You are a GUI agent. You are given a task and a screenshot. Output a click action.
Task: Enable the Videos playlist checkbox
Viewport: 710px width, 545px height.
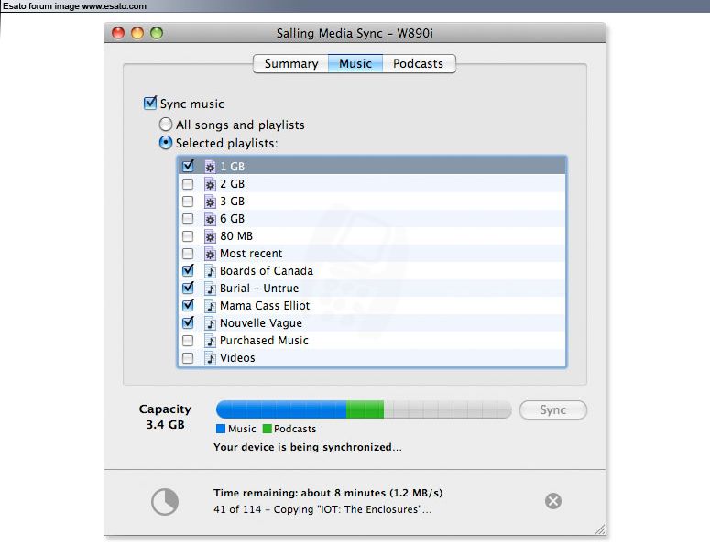point(188,358)
